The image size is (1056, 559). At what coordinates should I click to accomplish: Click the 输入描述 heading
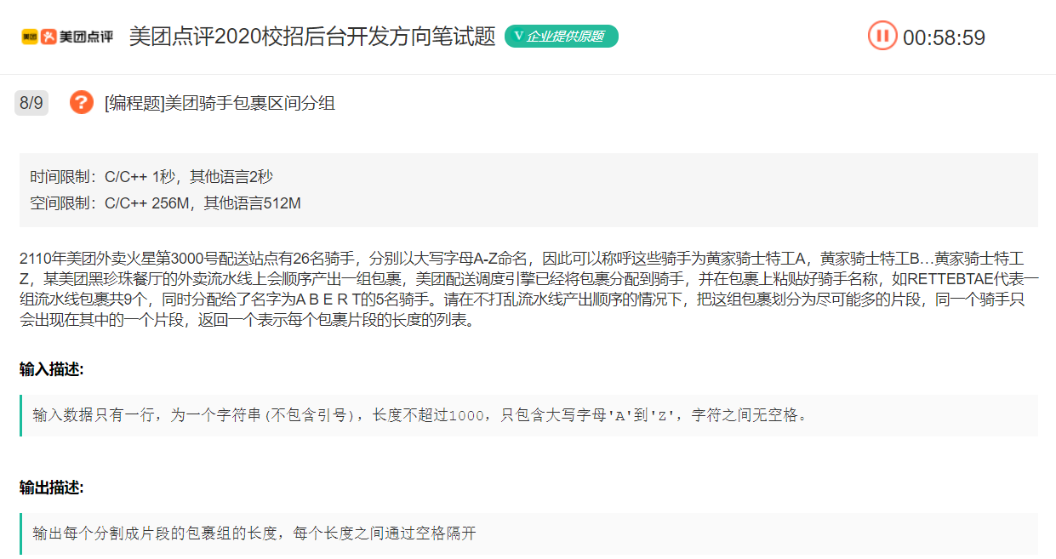[52, 368]
